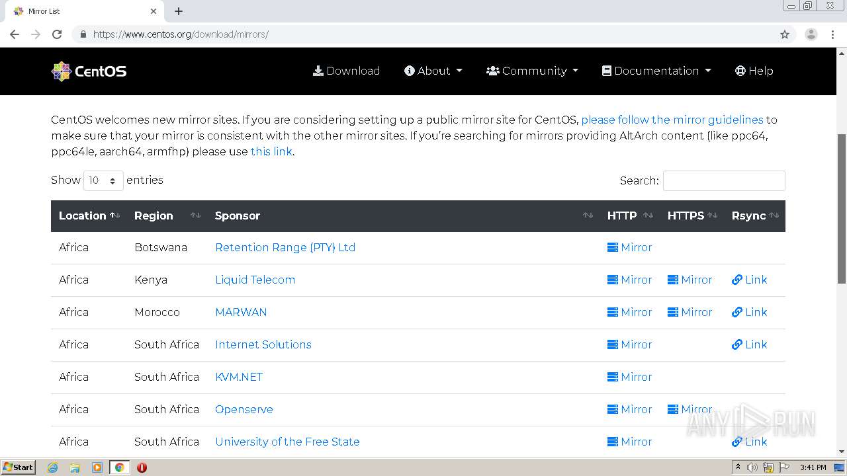
Task: Open File Explorer from taskbar
Action: click(75, 467)
